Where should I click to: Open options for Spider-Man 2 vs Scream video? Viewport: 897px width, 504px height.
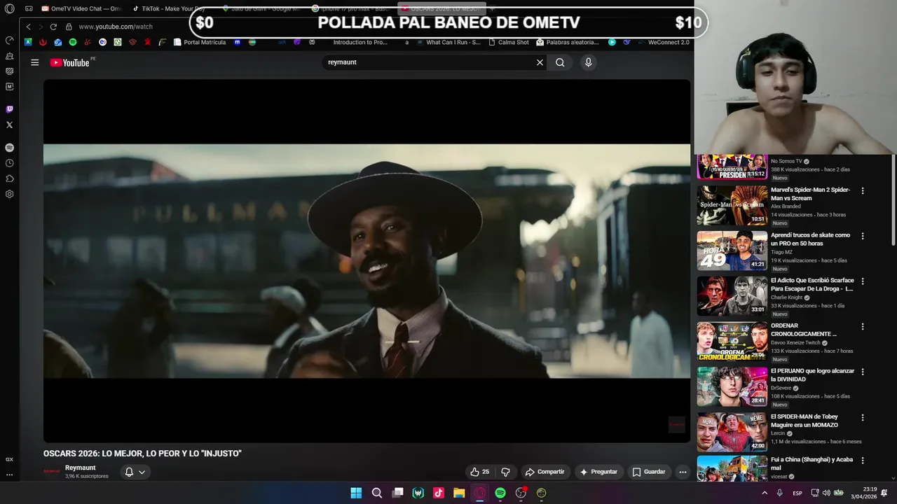coord(863,190)
